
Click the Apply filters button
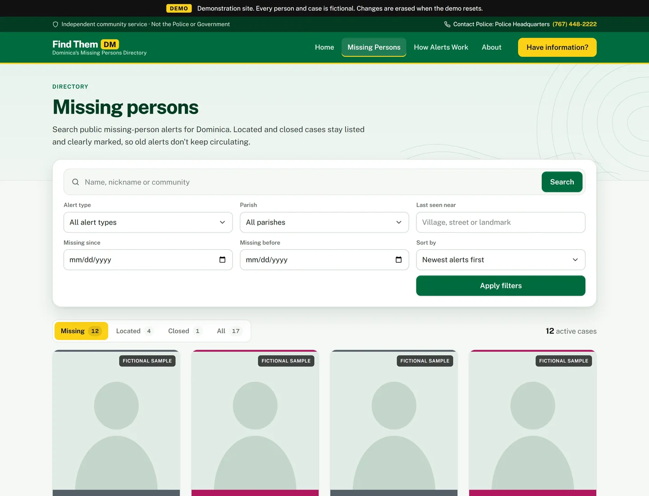[501, 286]
